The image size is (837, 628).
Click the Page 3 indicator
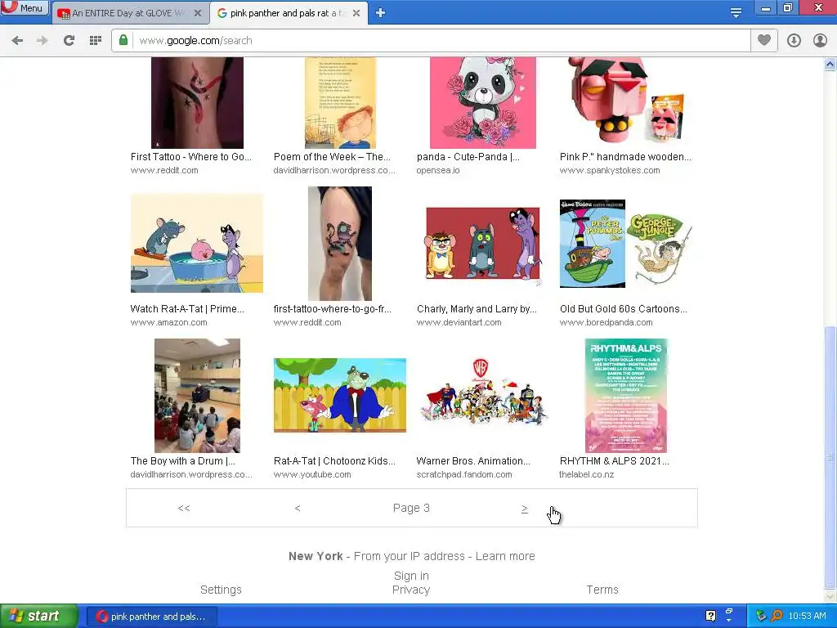411,508
